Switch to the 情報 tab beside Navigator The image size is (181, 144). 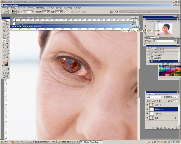pyautogui.click(x=158, y=22)
